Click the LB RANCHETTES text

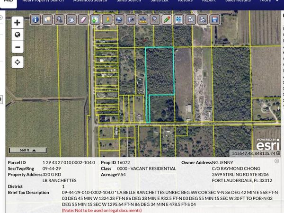(60, 180)
